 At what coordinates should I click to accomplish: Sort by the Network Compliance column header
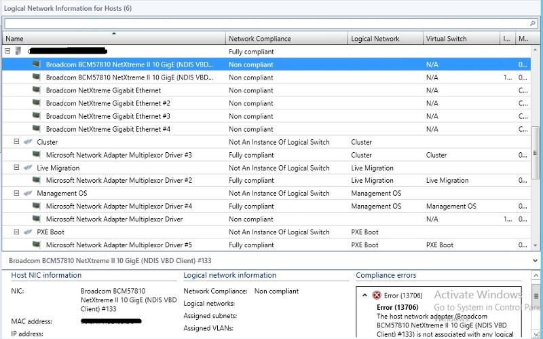coord(286,39)
